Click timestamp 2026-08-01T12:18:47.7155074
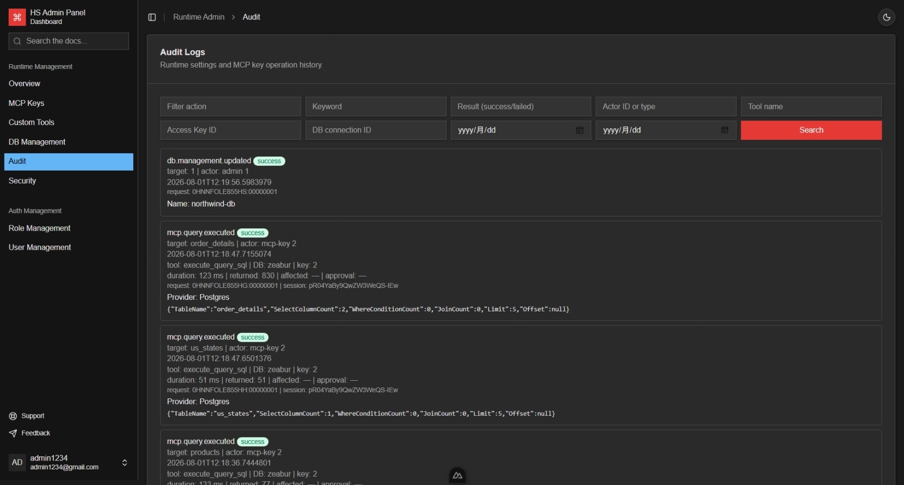Screen dimensions: 904x485 coord(219,254)
